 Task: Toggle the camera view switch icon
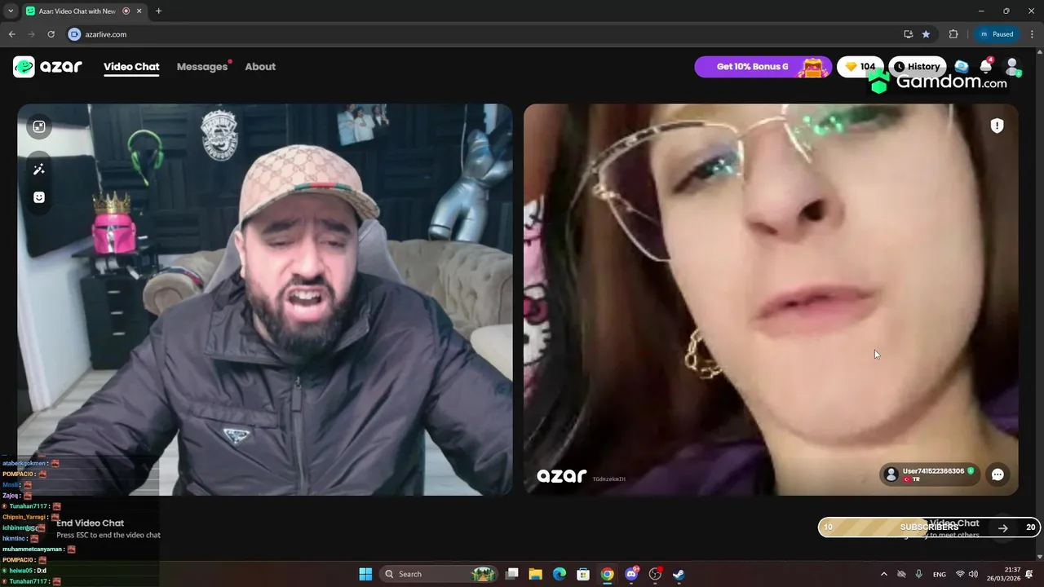coord(38,126)
